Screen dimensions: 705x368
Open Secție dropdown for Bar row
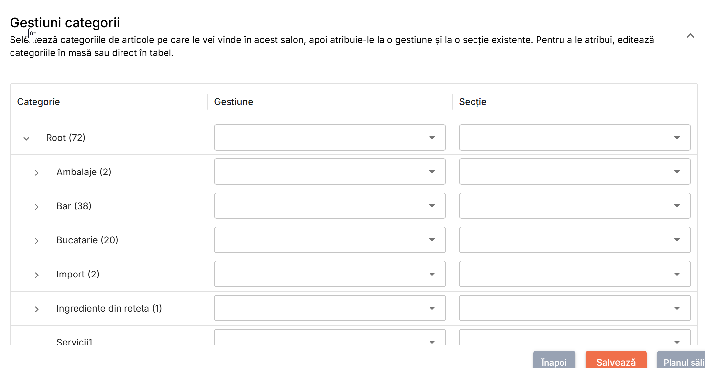click(575, 206)
